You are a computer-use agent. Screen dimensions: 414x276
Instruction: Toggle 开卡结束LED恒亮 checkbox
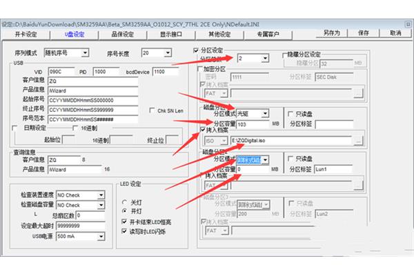point(124,221)
